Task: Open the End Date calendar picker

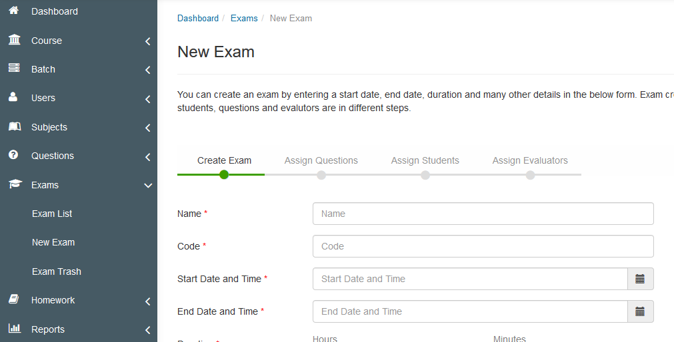Action: coord(641,311)
